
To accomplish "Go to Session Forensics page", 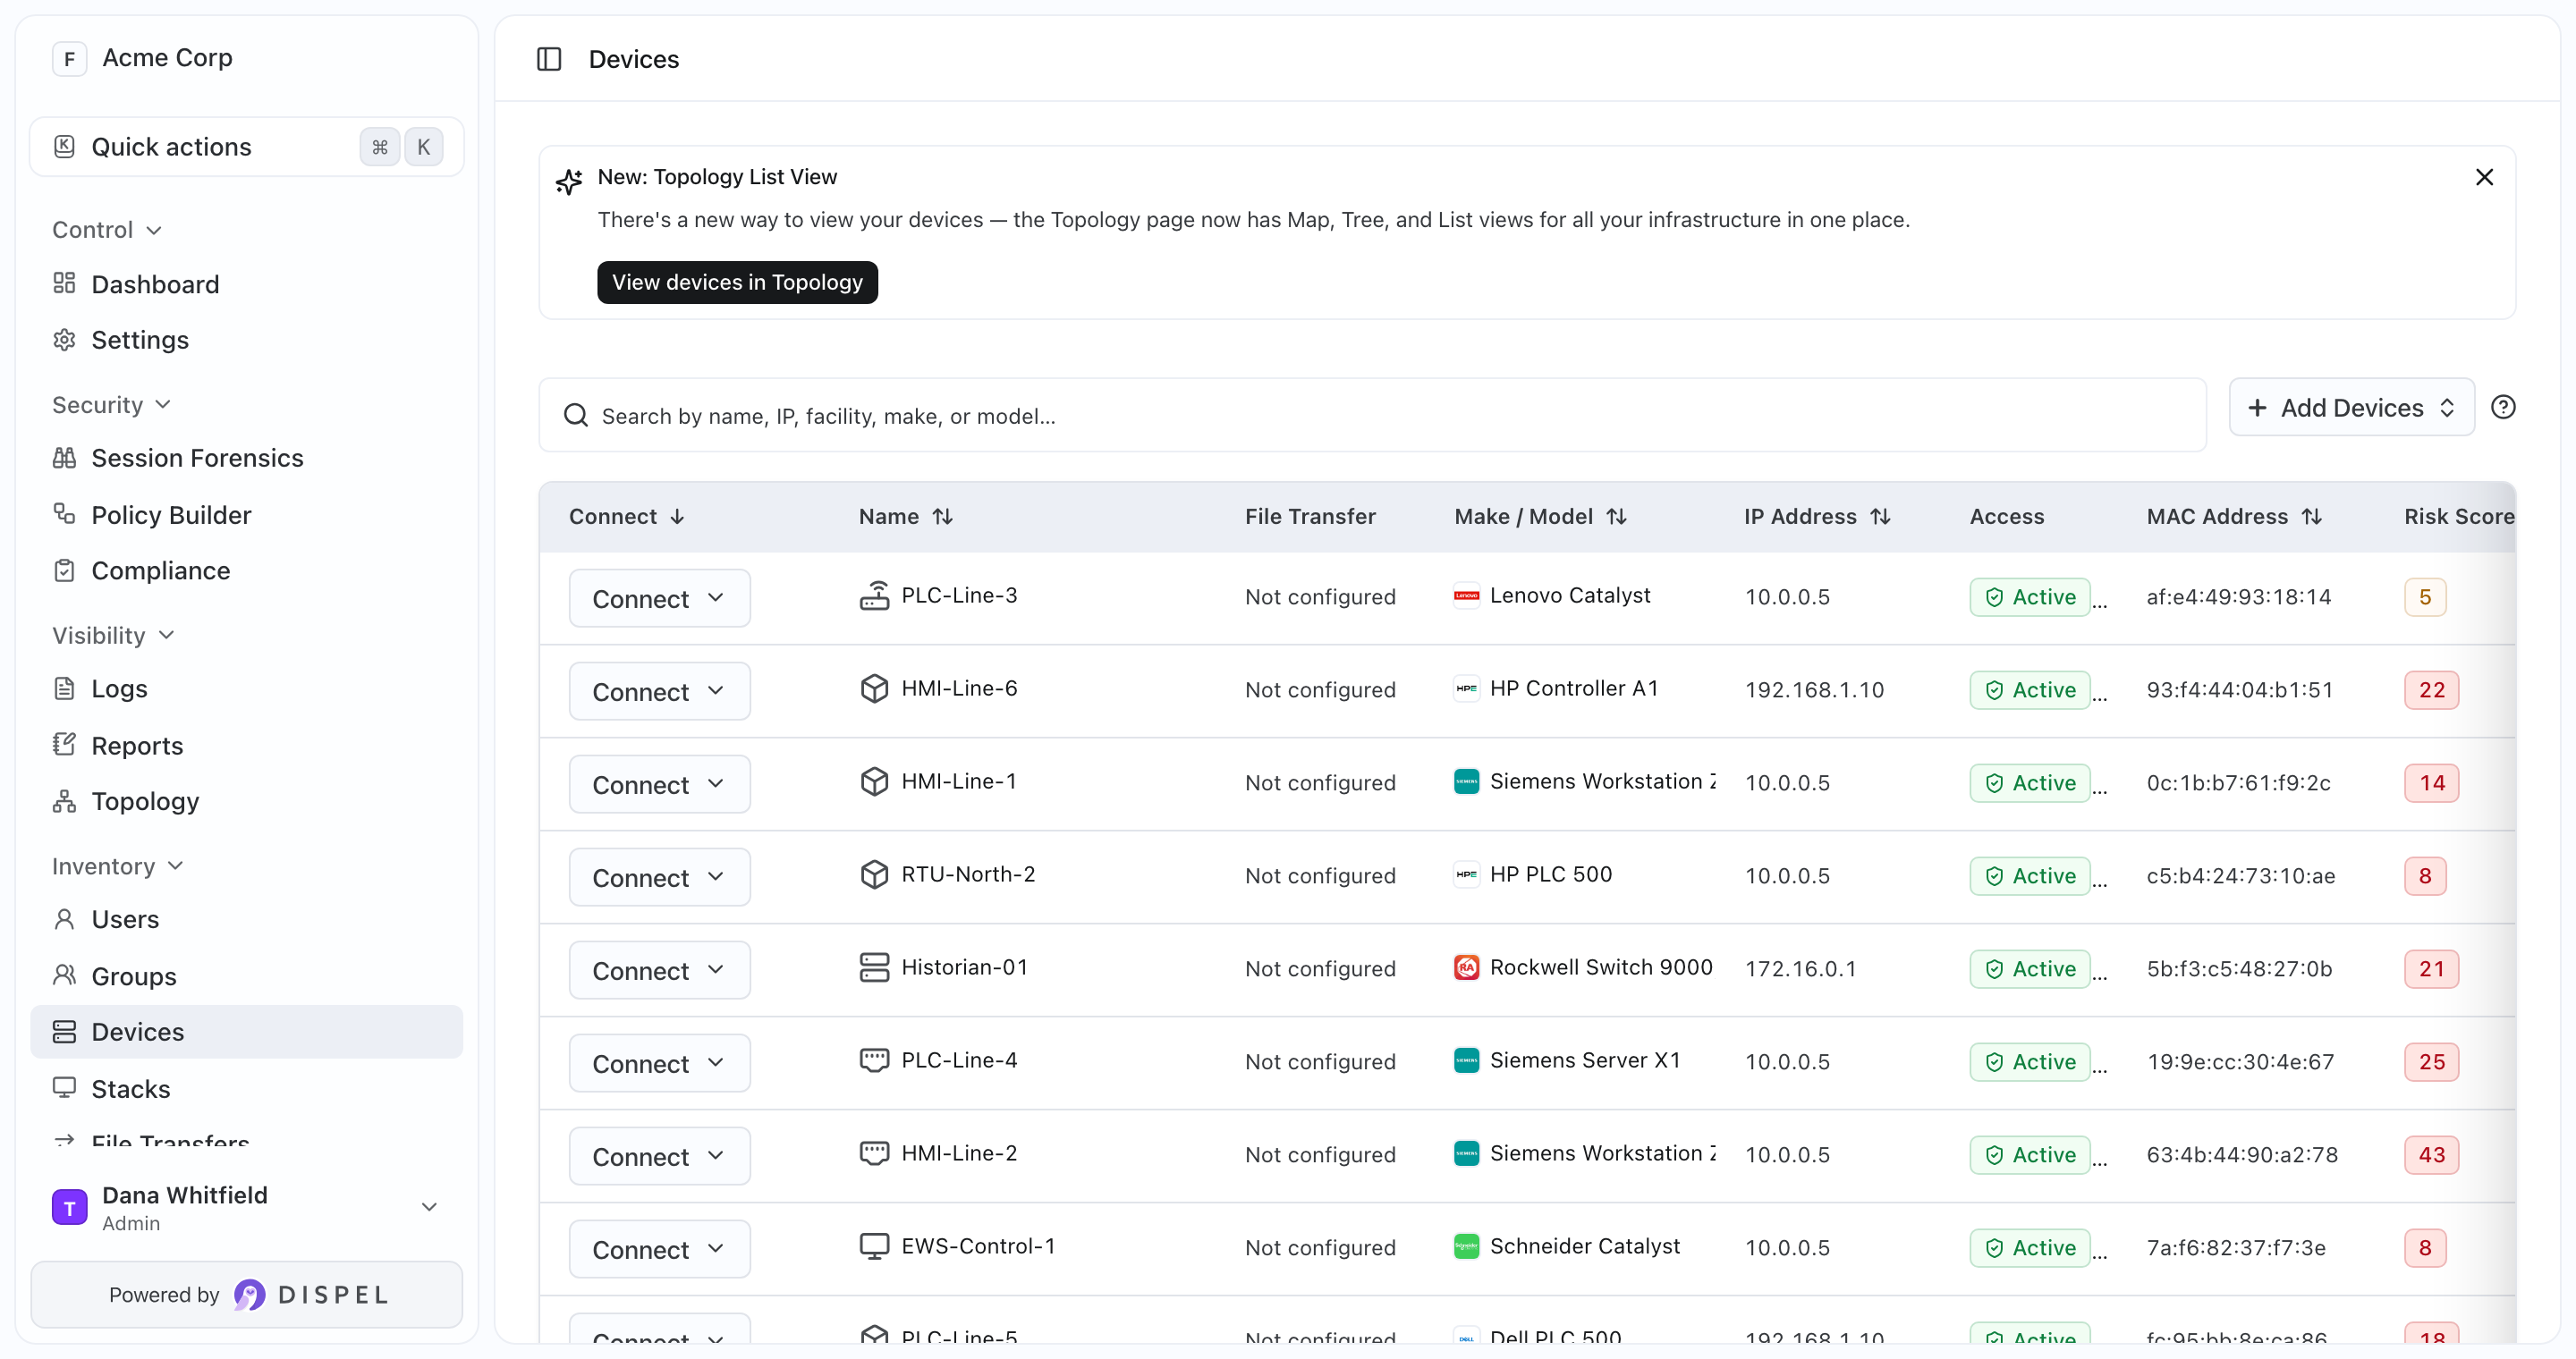I will [246, 458].
